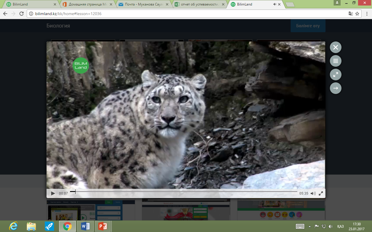Bookmark this page with the star
The image size is (372, 232).
pos(357,14)
